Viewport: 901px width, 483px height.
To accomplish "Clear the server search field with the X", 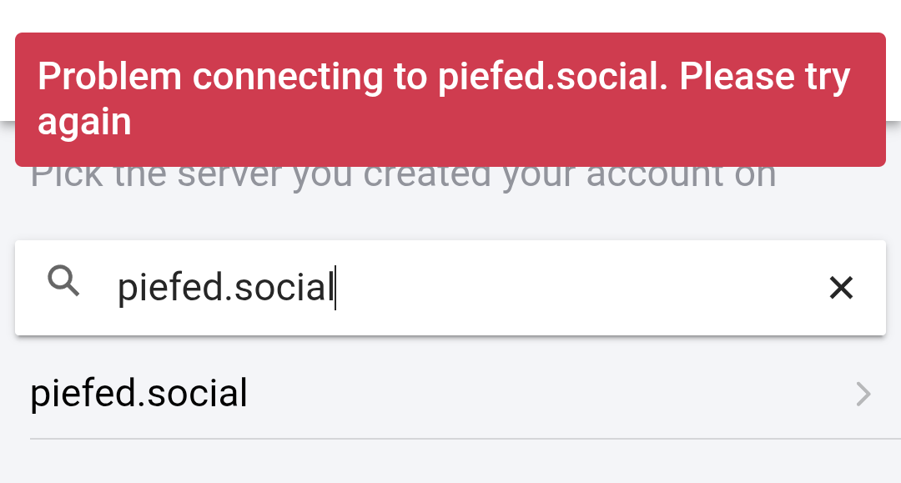I will [841, 288].
